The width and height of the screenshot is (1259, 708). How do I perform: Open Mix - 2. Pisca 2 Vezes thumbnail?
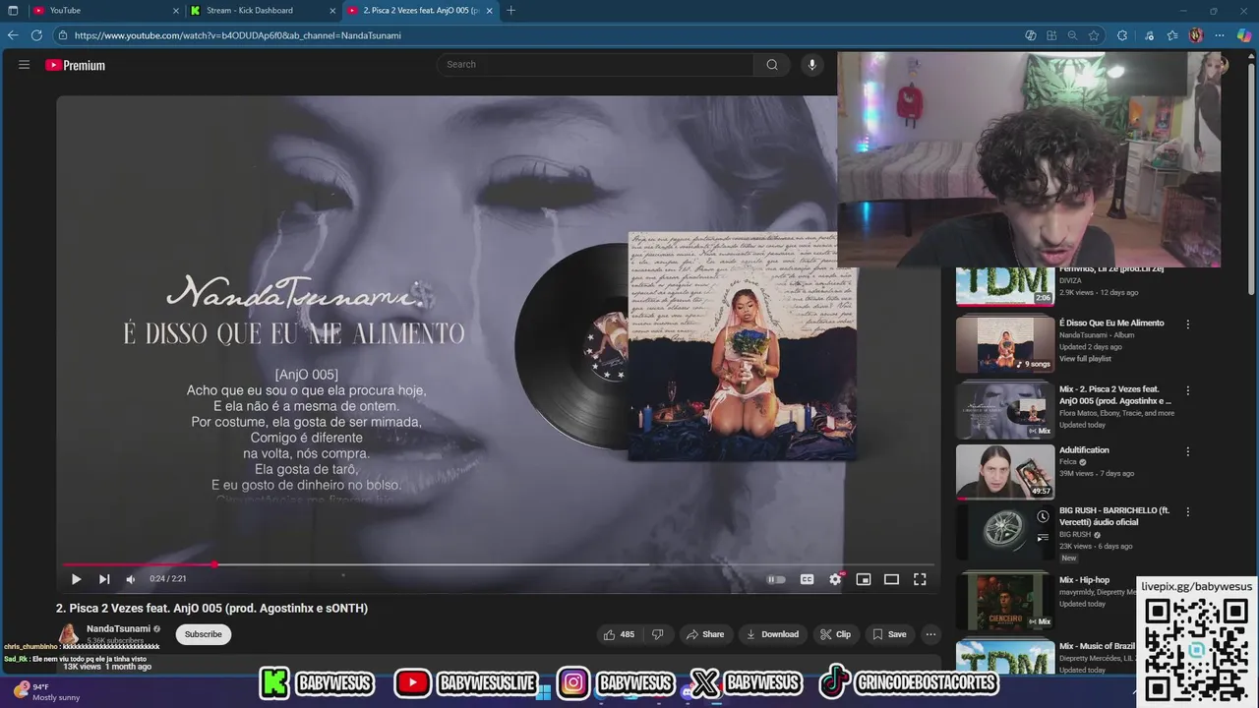pyautogui.click(x=1005, y=411)
